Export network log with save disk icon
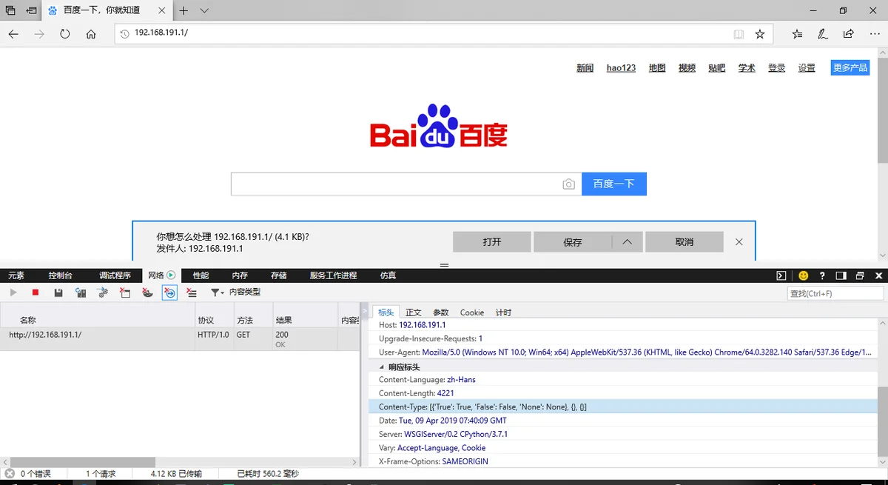This screenshot has height=485, width=888. click(58, 292)
